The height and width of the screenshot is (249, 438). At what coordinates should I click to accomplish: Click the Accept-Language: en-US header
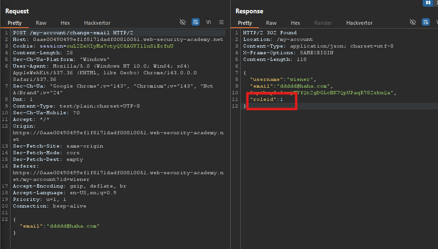[x=64, y=193]
